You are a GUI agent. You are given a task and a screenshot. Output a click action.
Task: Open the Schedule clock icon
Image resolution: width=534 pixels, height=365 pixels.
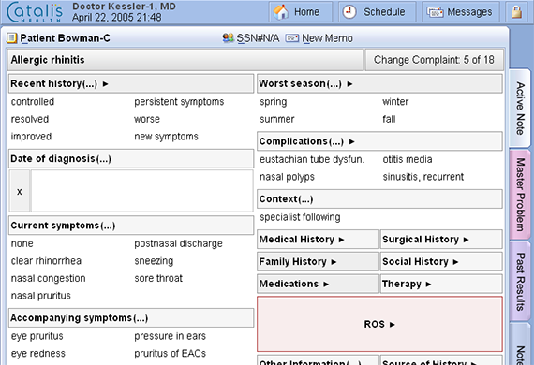(349, 12)
